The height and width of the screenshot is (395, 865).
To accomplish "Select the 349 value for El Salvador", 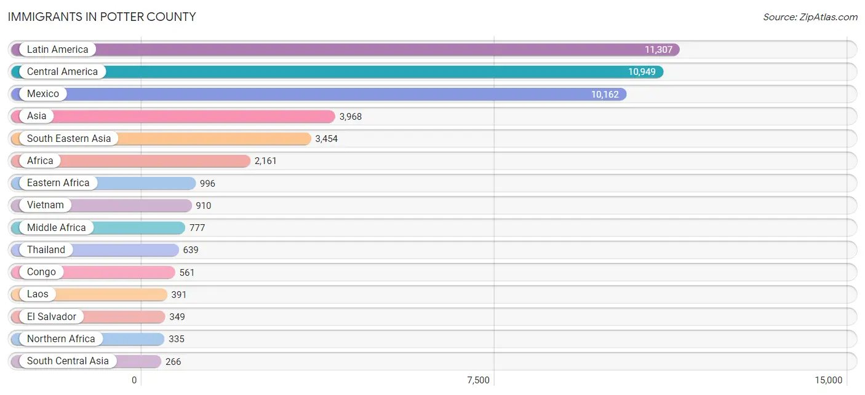I will 177,317.
